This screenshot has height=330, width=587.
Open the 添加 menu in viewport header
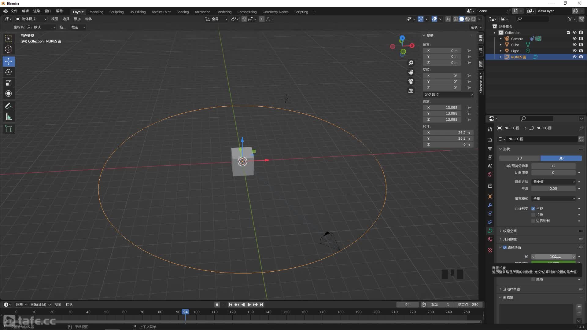click(77, 19)
